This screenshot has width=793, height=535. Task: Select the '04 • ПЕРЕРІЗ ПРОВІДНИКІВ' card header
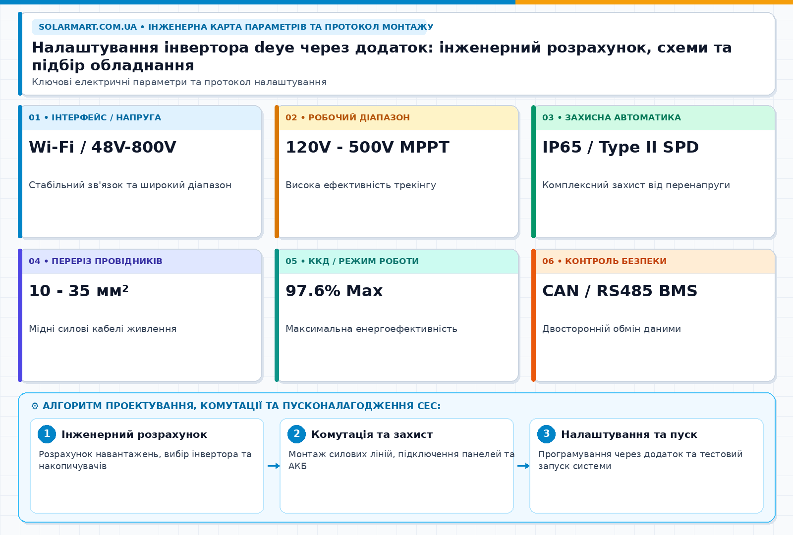coord(141,262)
